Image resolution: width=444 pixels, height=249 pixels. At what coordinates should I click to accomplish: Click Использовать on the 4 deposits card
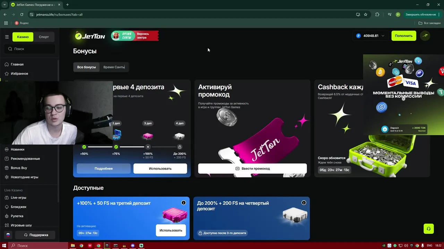tap(160, 168)
